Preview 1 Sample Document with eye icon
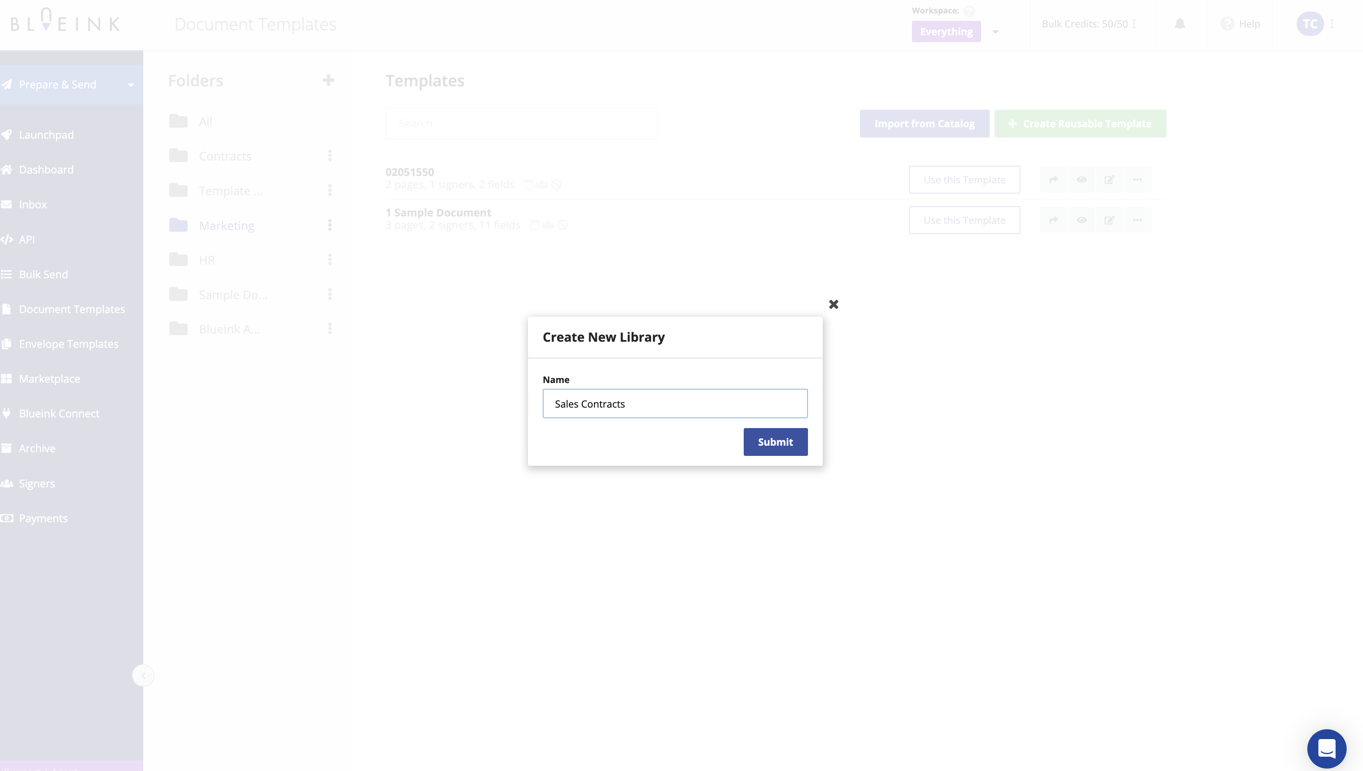 1081,220
